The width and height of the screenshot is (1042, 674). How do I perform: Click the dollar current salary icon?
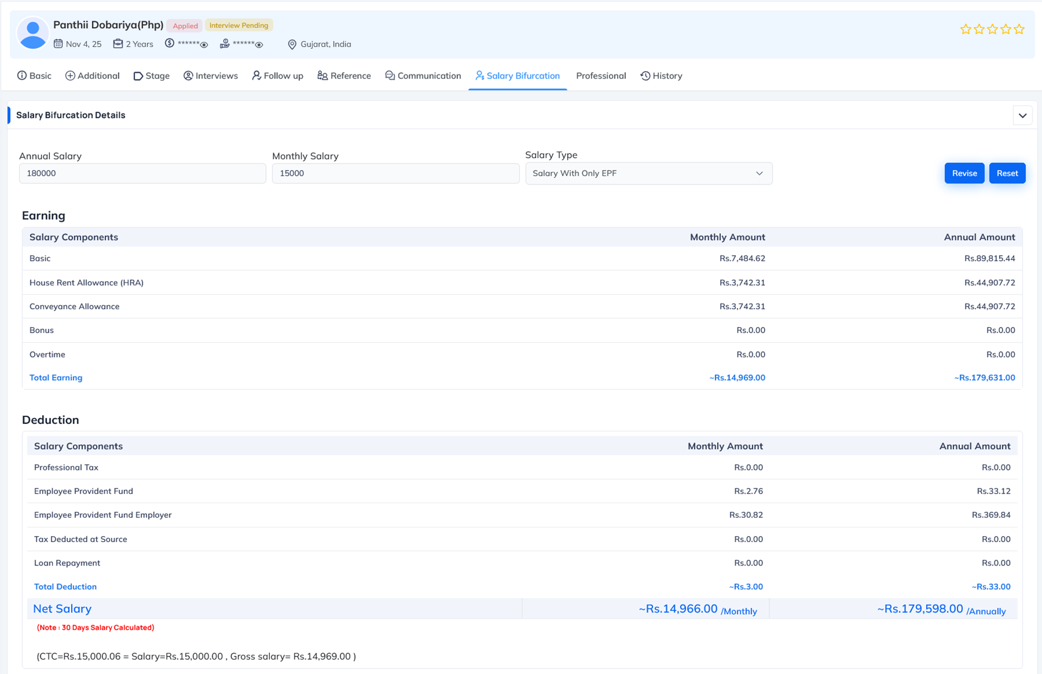coord(169,43)
